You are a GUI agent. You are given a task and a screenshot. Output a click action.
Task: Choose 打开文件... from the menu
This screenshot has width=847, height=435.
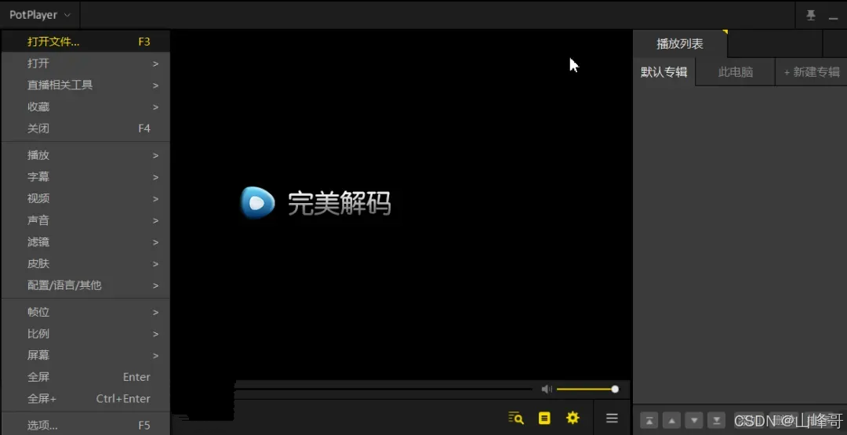(86, 42)
